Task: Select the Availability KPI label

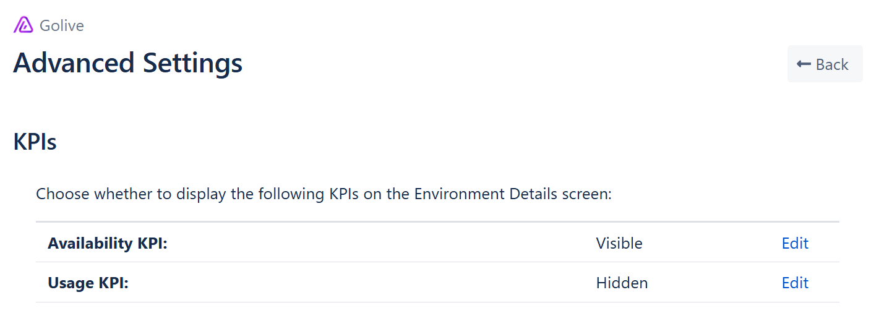Action: pos(108,243)
